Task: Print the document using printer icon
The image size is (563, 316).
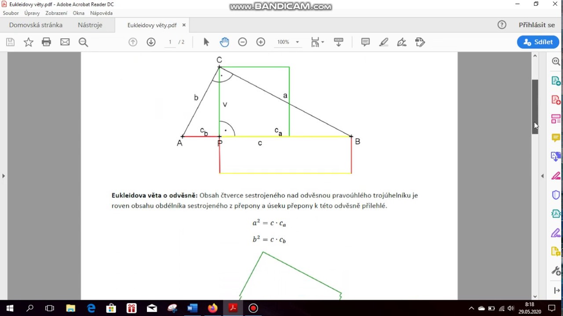Action: (x=46, y=42)
